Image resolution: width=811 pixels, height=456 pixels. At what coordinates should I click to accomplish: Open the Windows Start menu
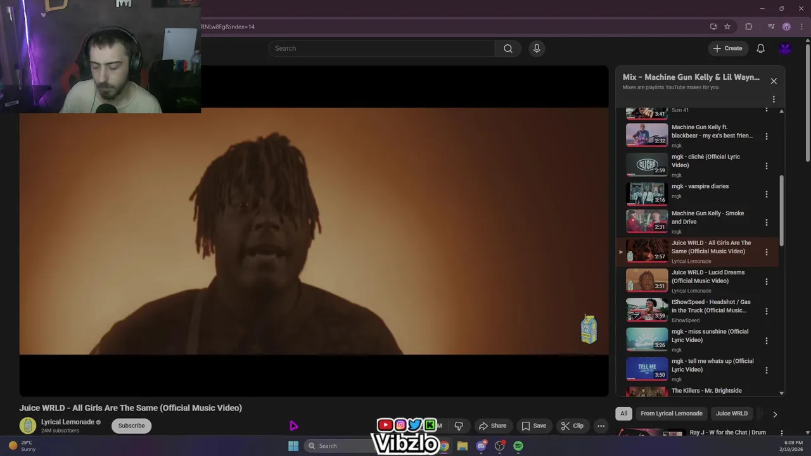click(x=293, y=446)
